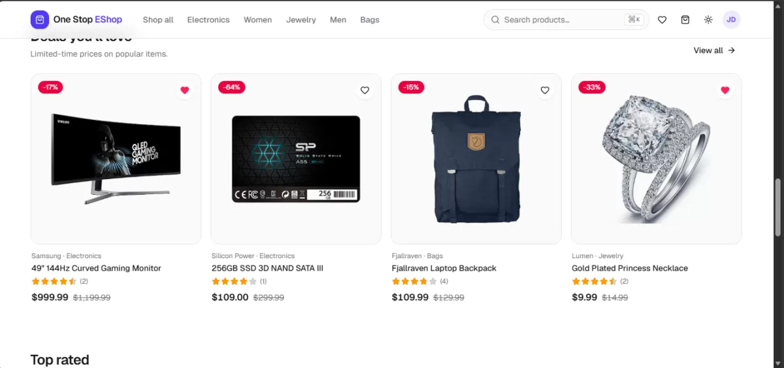This screenshot has width=784, height=368.
Task: Unfavorite the Princess Necklace heart icon
Action: click(x=725, y=90)
